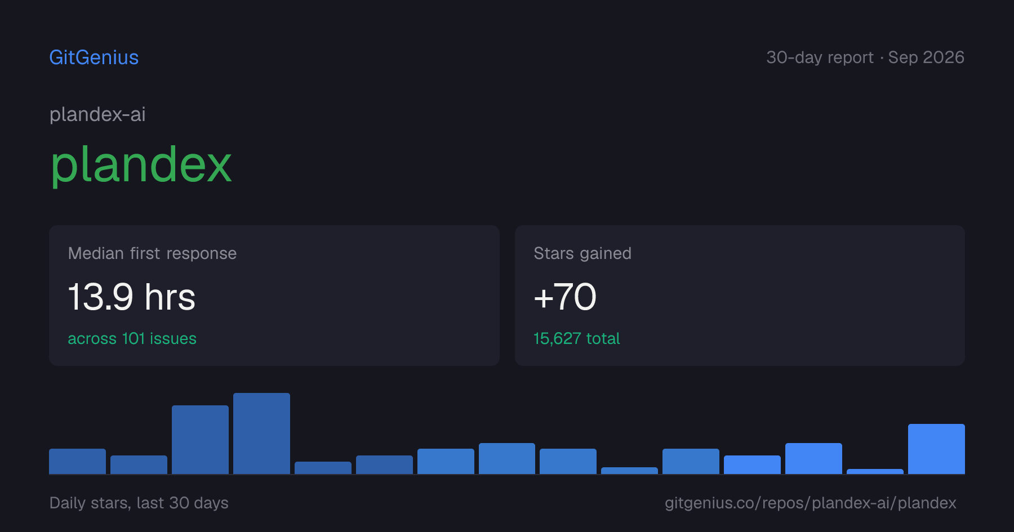The image size is (1014, 532).
Task: Click the Daily stars, last 30 days caption
Action: coord(139,503)
